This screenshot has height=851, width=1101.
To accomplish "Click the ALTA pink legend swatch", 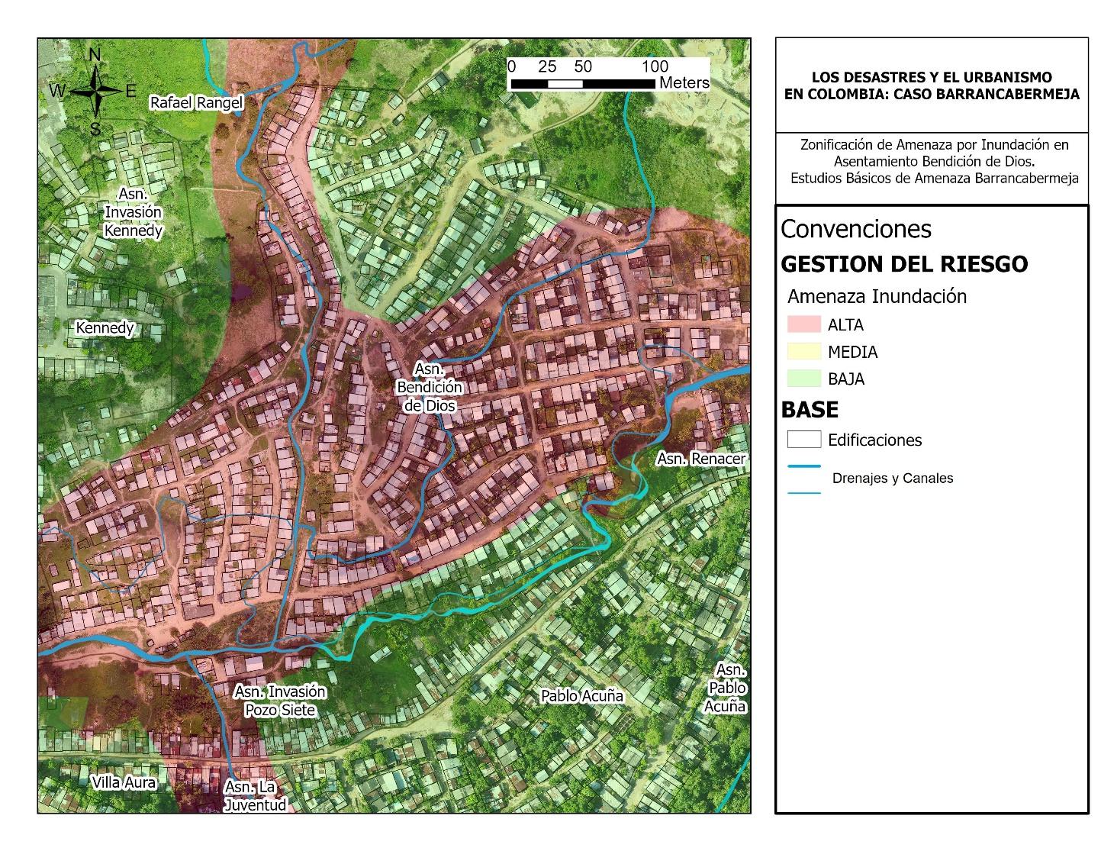I will coord(804,324).
